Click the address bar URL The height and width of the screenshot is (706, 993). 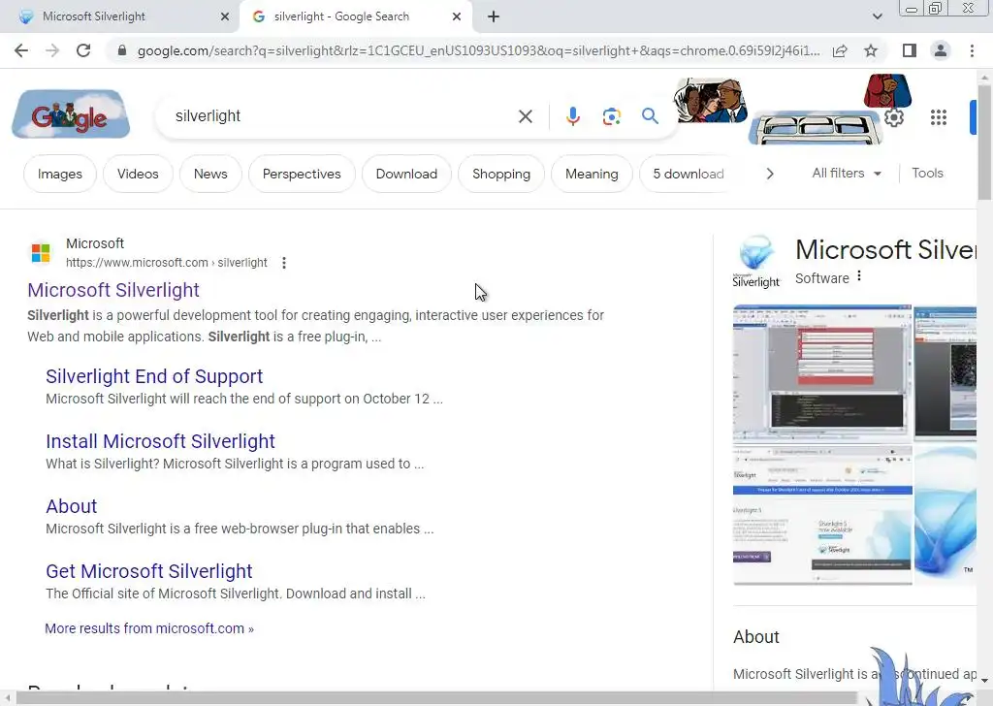478,50
